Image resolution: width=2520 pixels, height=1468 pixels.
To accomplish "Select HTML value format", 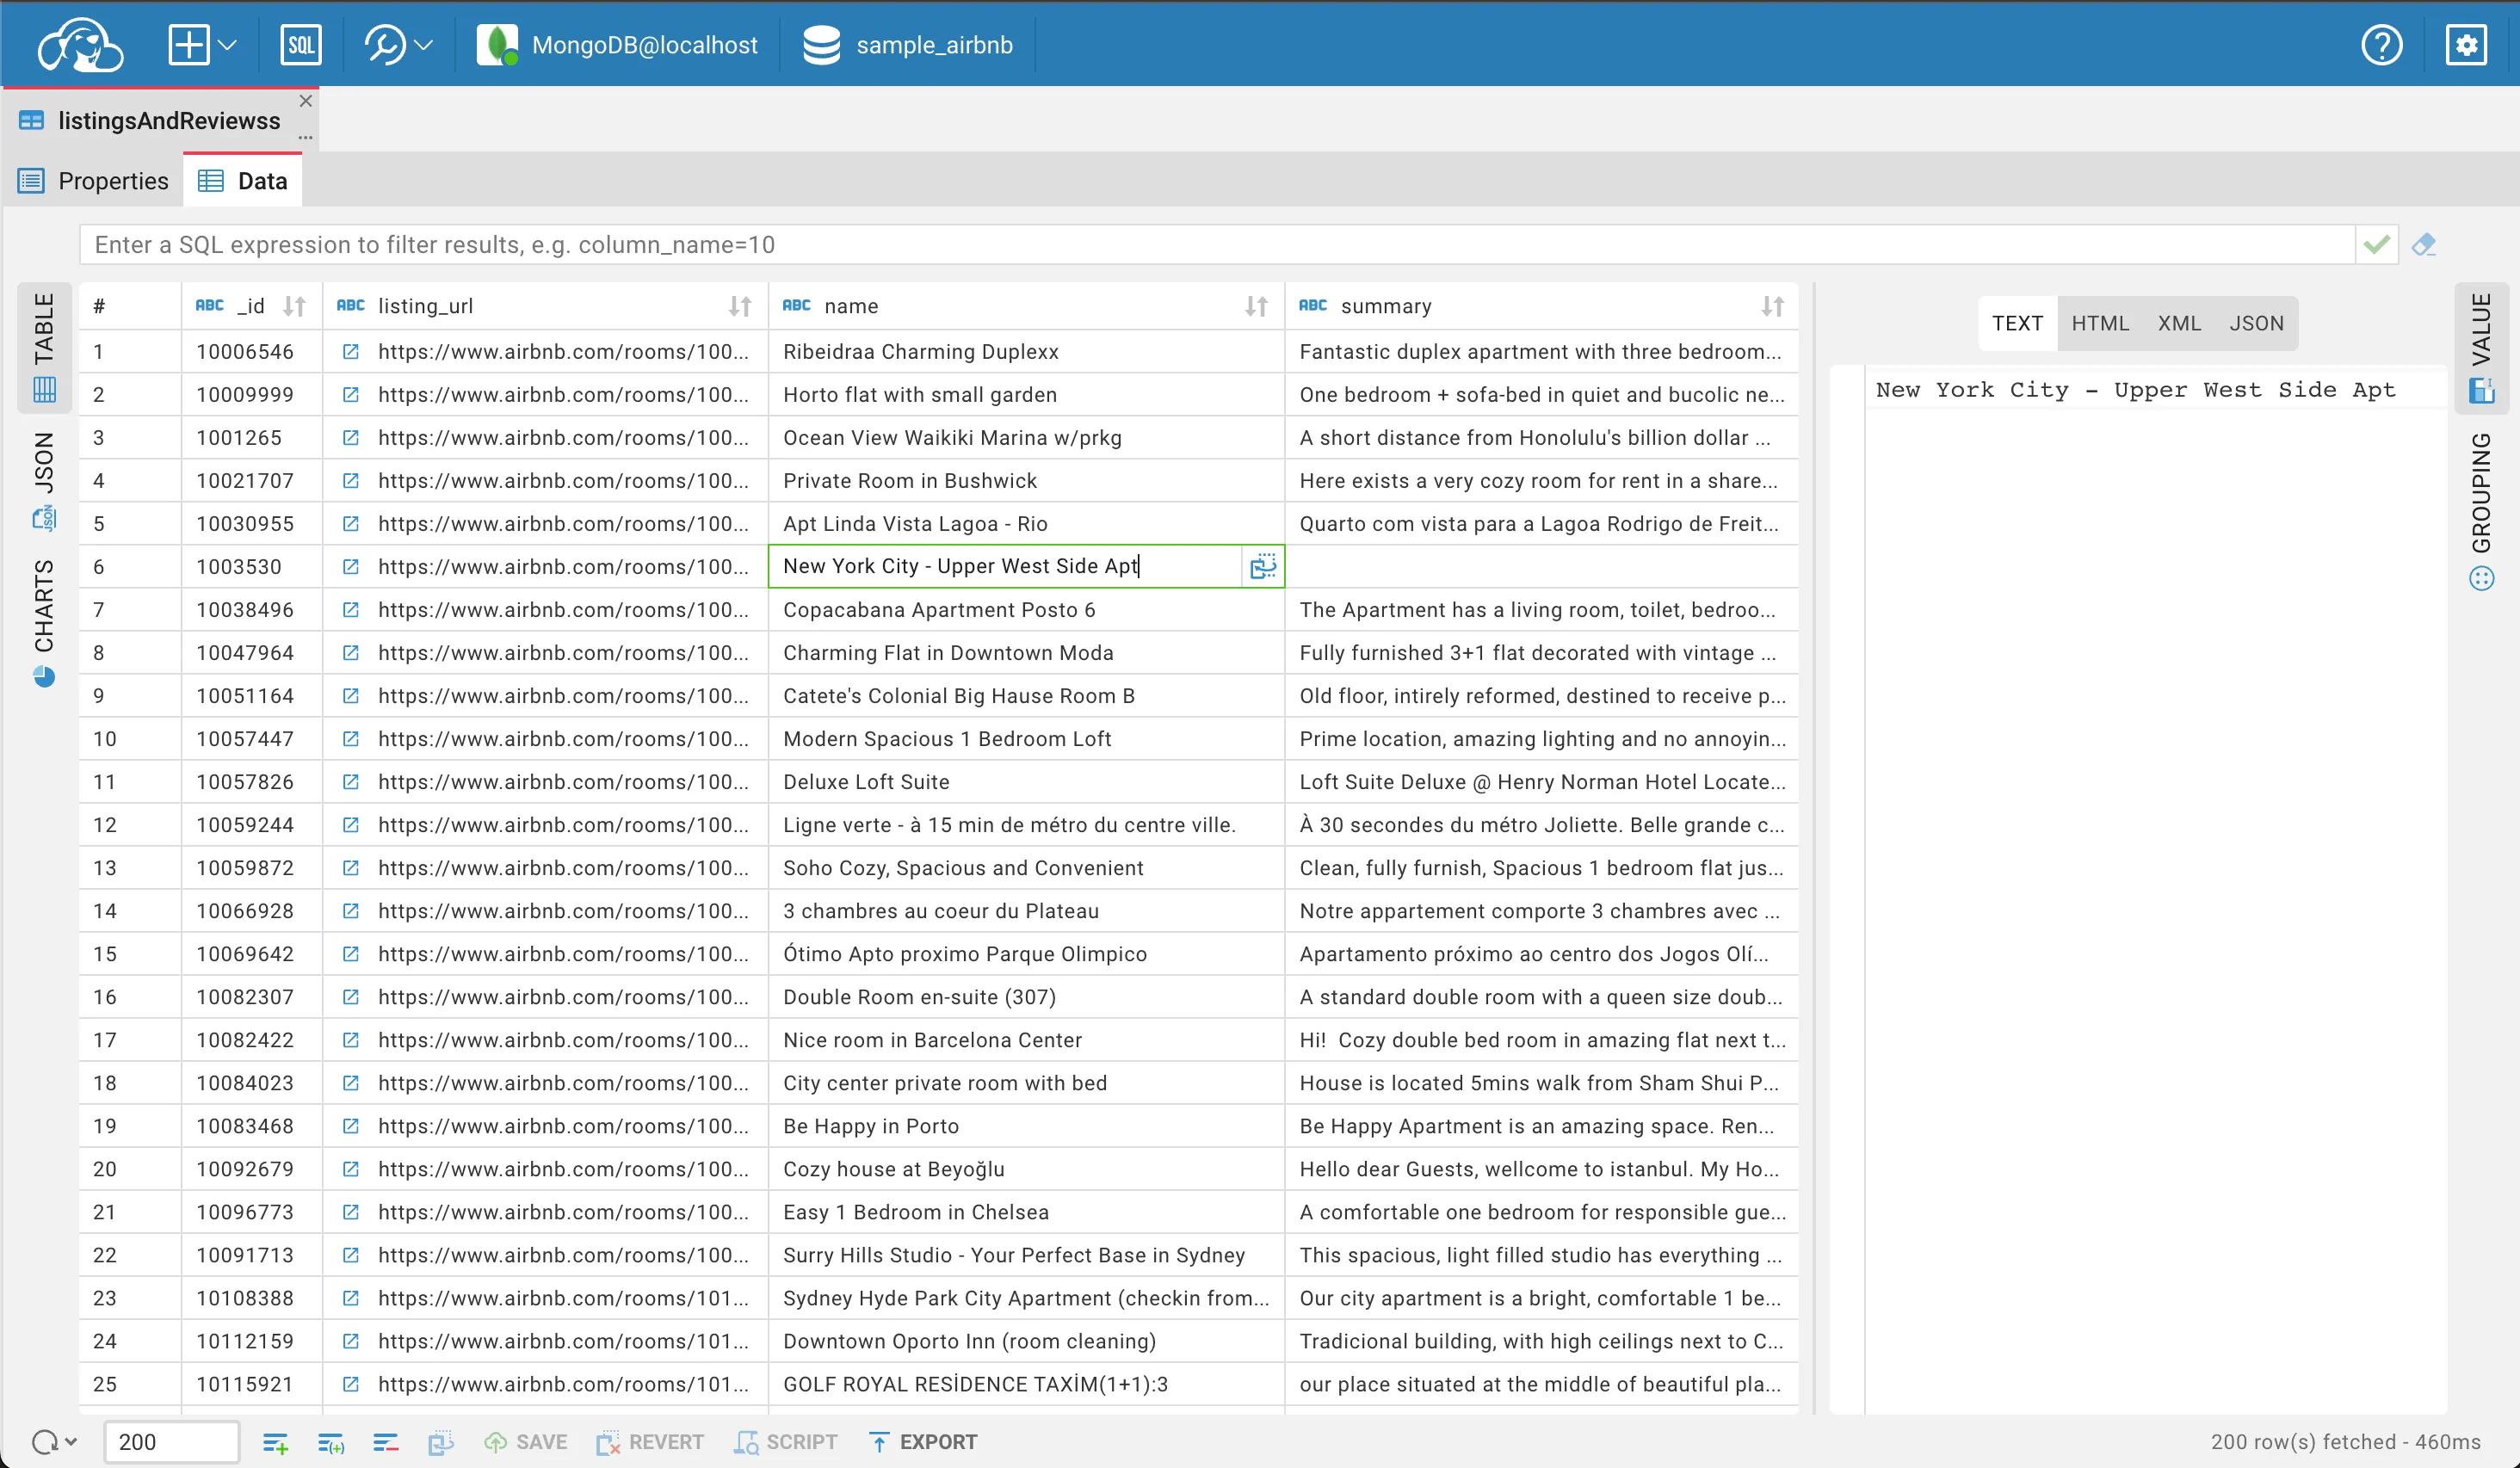I will coord(2100,323).
